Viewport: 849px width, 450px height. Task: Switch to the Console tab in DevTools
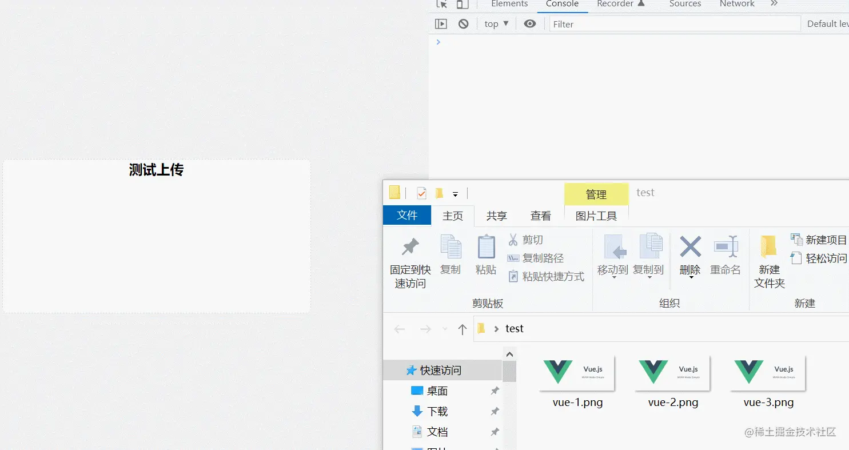[563, 4]
